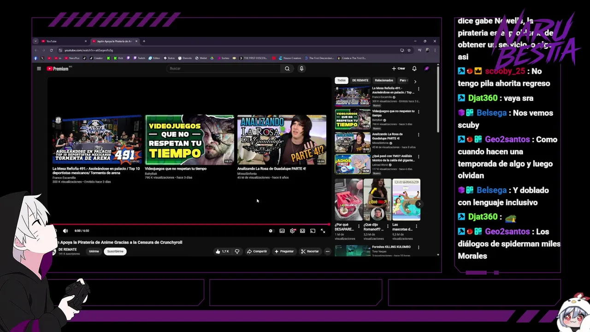The height and width of the screenshot is (332, 590).
Task: Switch to theater mode
Action: pos(302,231)
